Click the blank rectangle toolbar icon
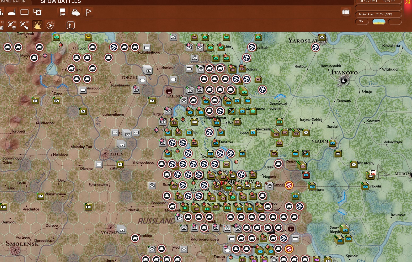Screen dimensions: 412x262 pos(24,12)
